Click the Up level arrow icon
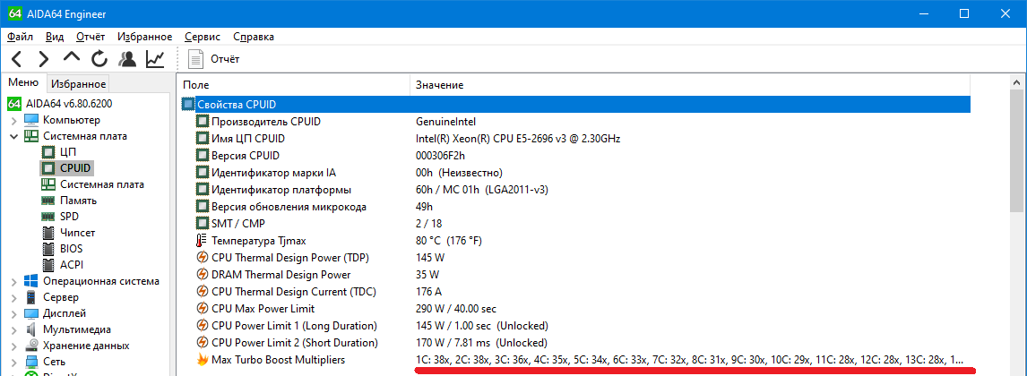The width and height of the screenshot is (1027, 376). (72, 59)
